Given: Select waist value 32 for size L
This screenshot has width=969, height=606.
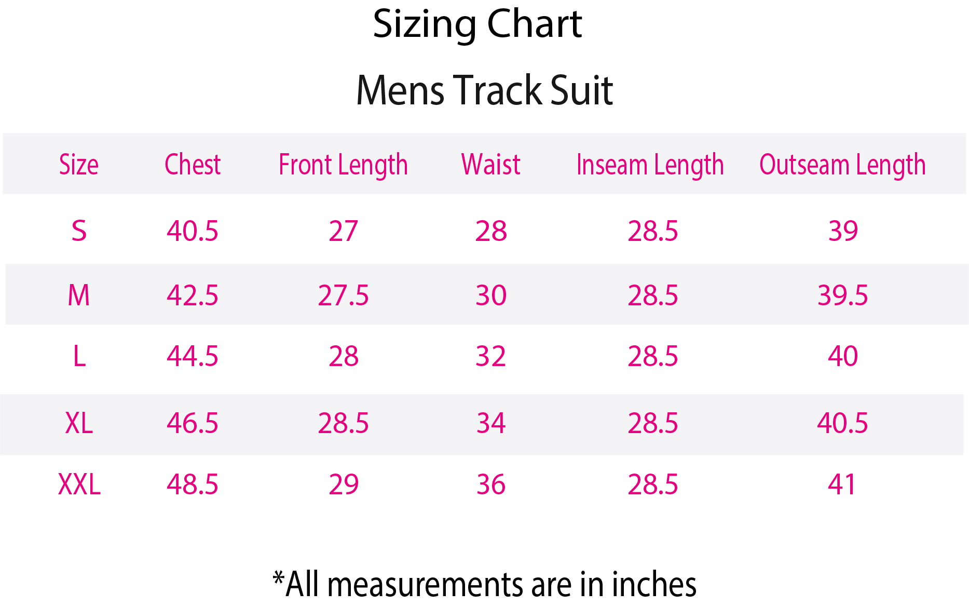Looking at the screenshot, I should pyautogui.click(x=490, y=356).
